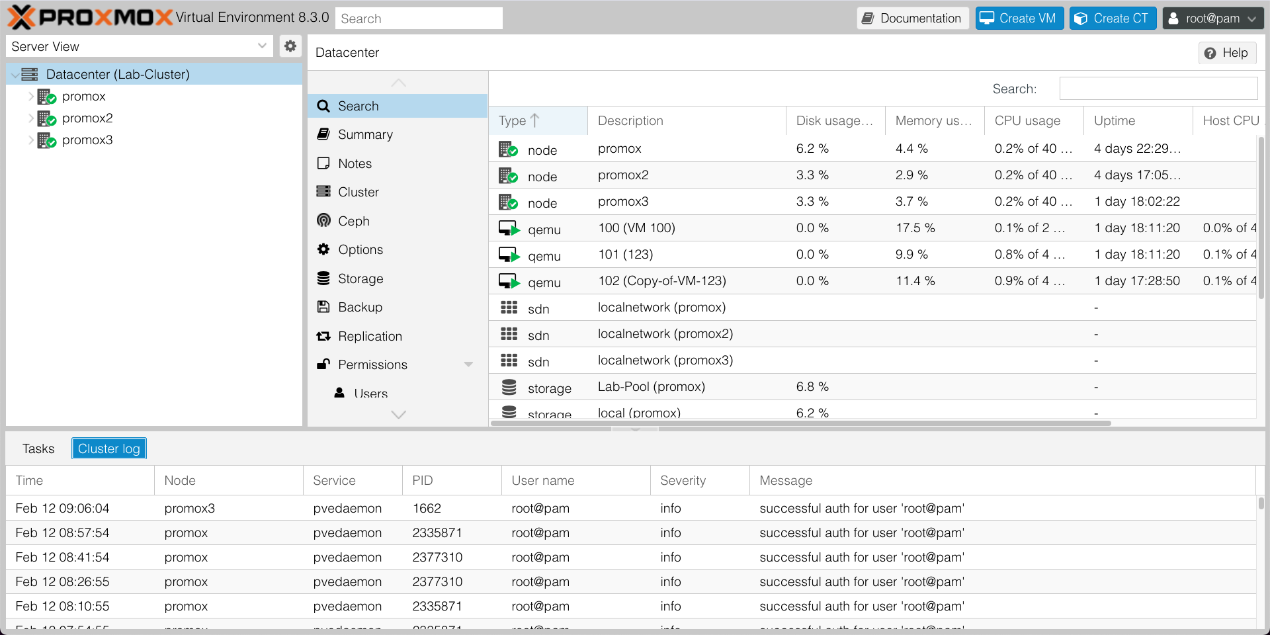Click the sdn grid icon for localnetwork (promox2)
1270x635 pixels.
coord(509,334)
